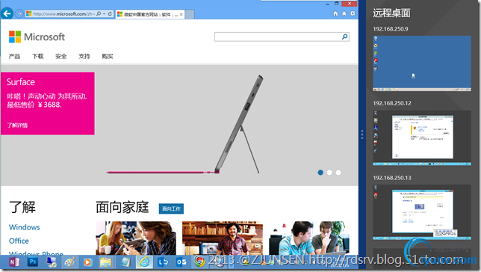Open IE Favorites star icon
Image resolution: width=481 pixels, height=272 pixels.
[x=344, y=13]
